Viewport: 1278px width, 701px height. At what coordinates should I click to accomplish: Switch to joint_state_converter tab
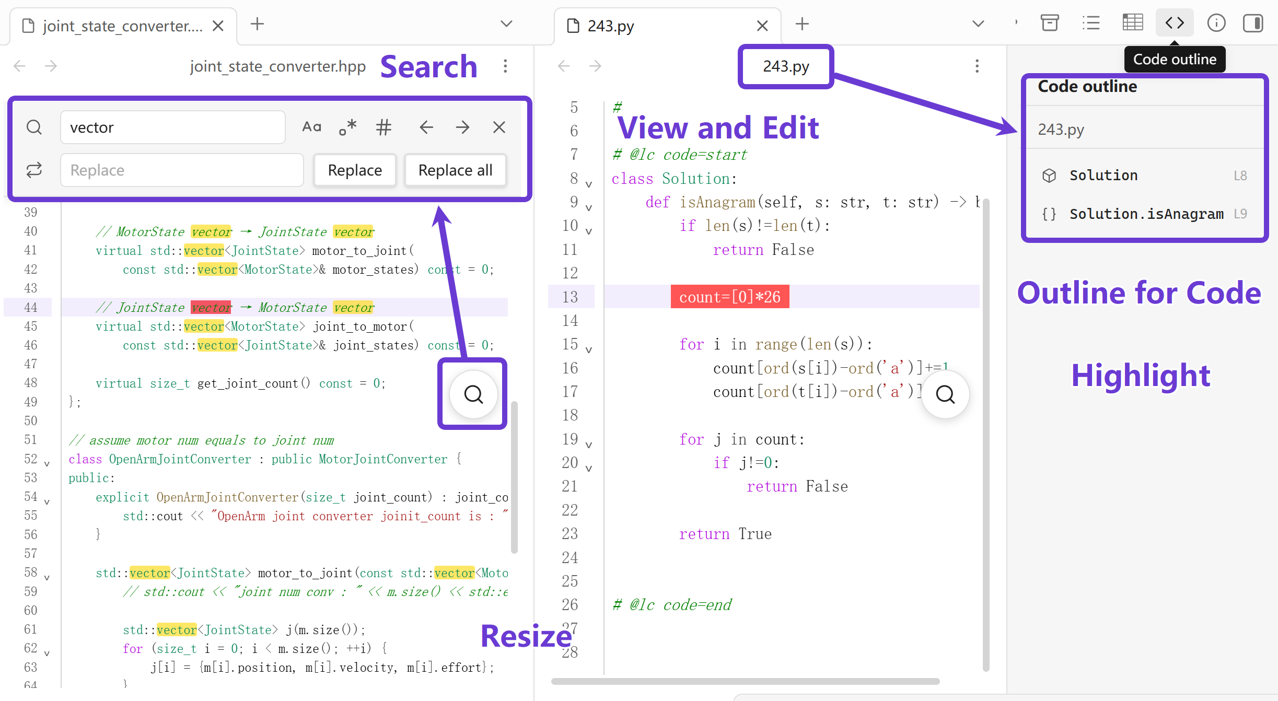coord(123,26)
